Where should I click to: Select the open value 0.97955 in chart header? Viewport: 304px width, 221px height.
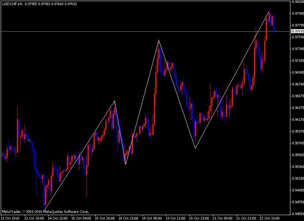[31, 4]
